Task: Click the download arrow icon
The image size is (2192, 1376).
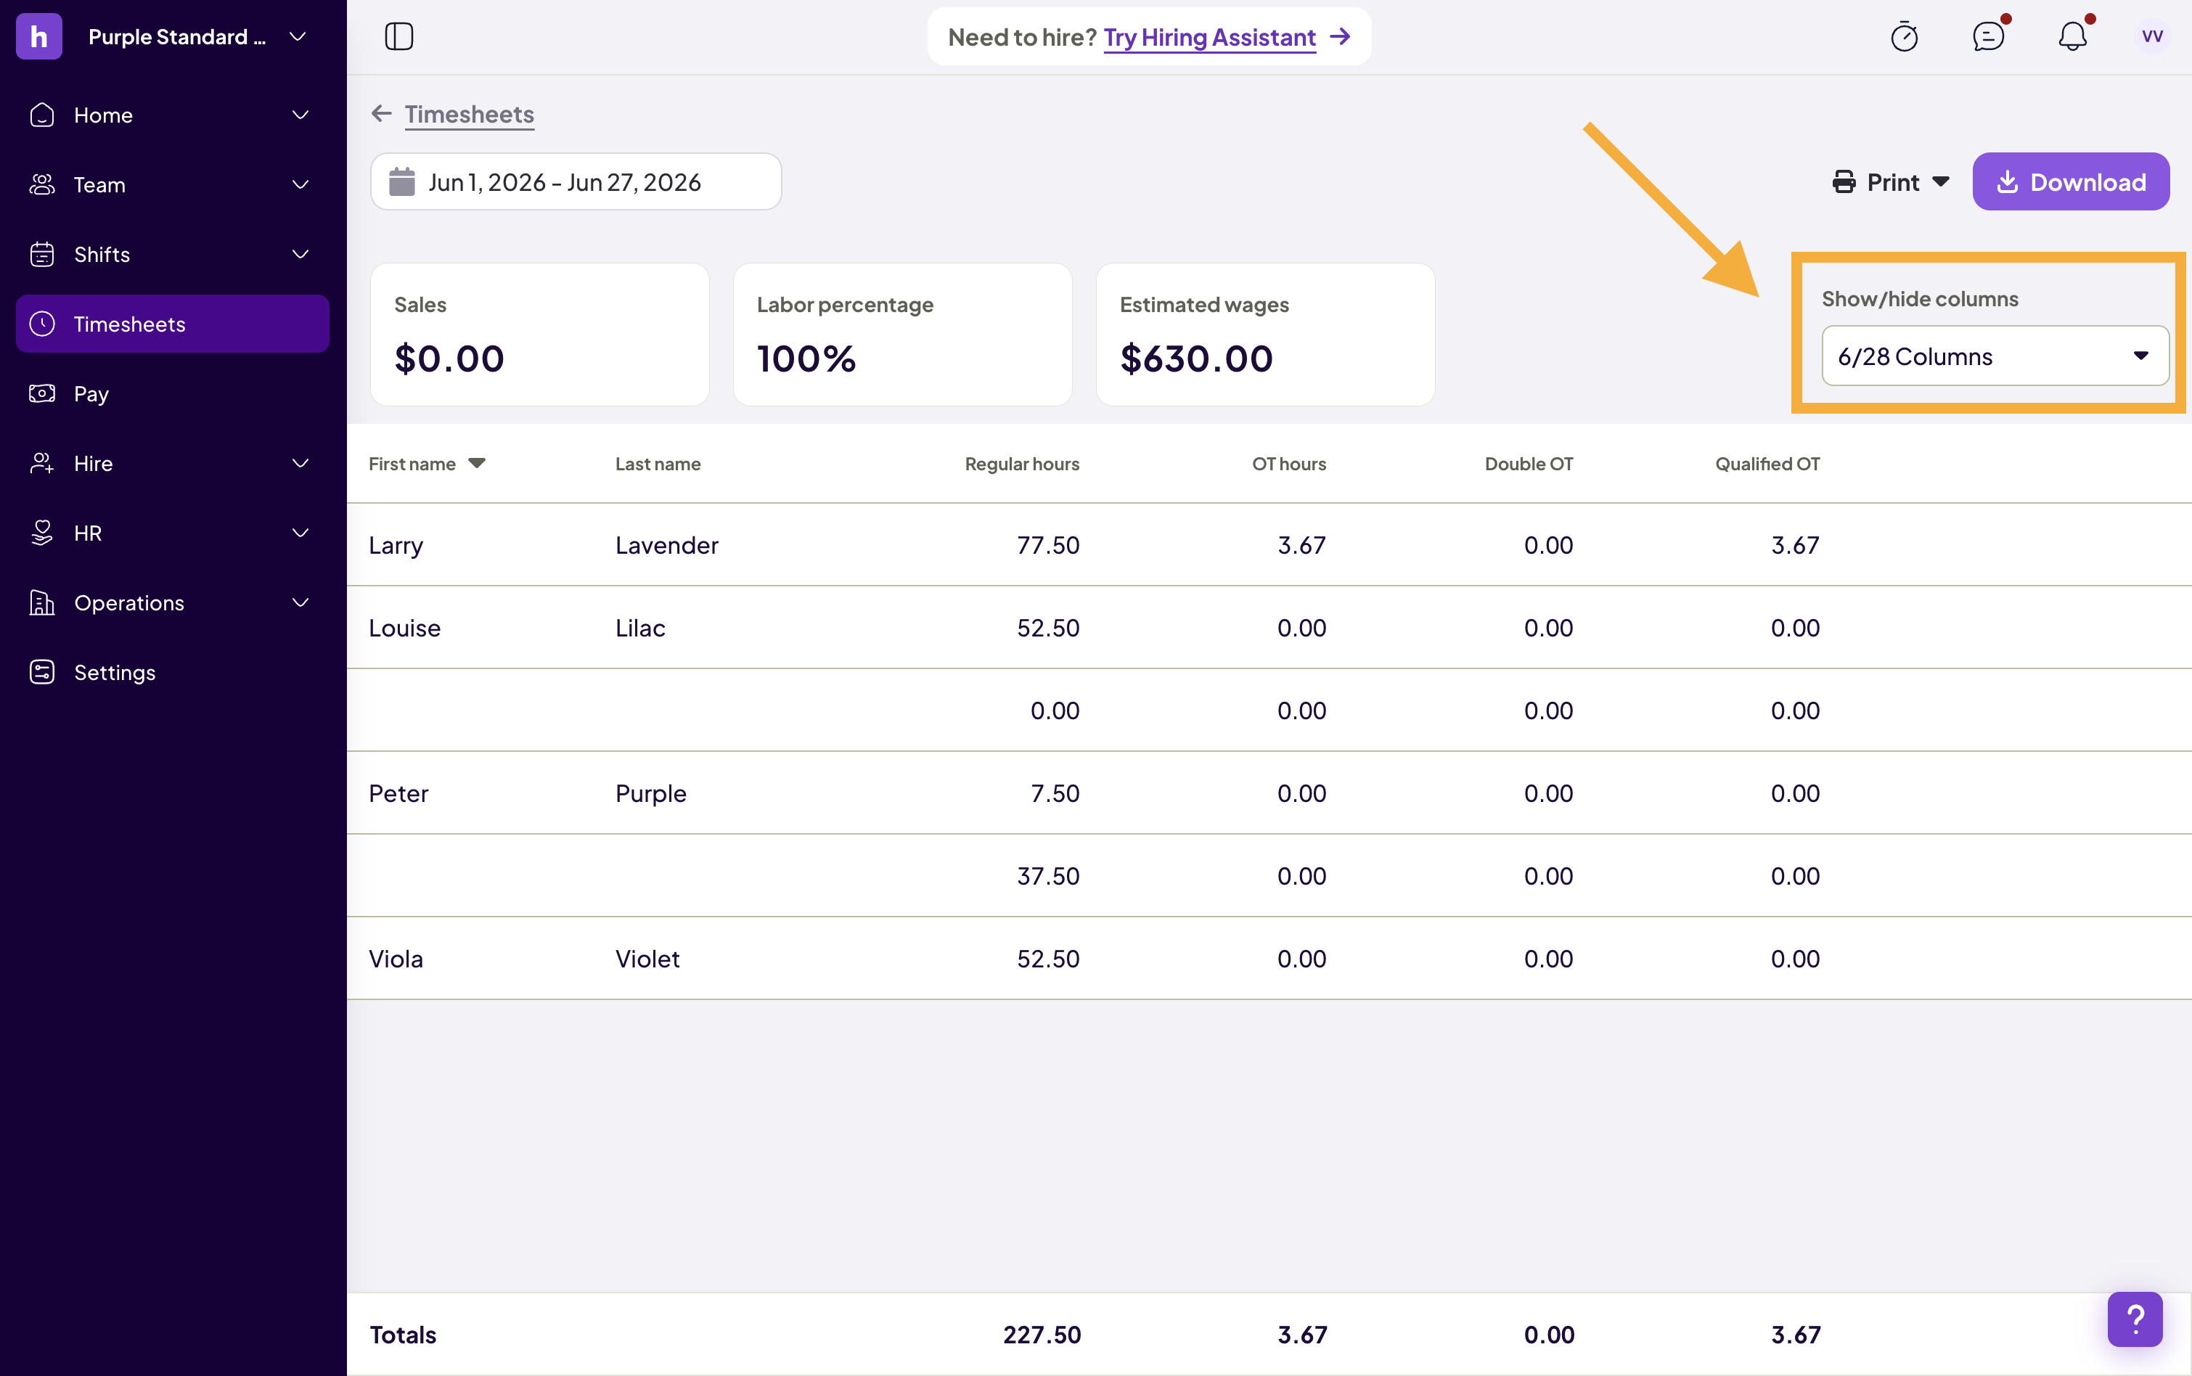Action: pyautogui.click(x=2008, y=182)
